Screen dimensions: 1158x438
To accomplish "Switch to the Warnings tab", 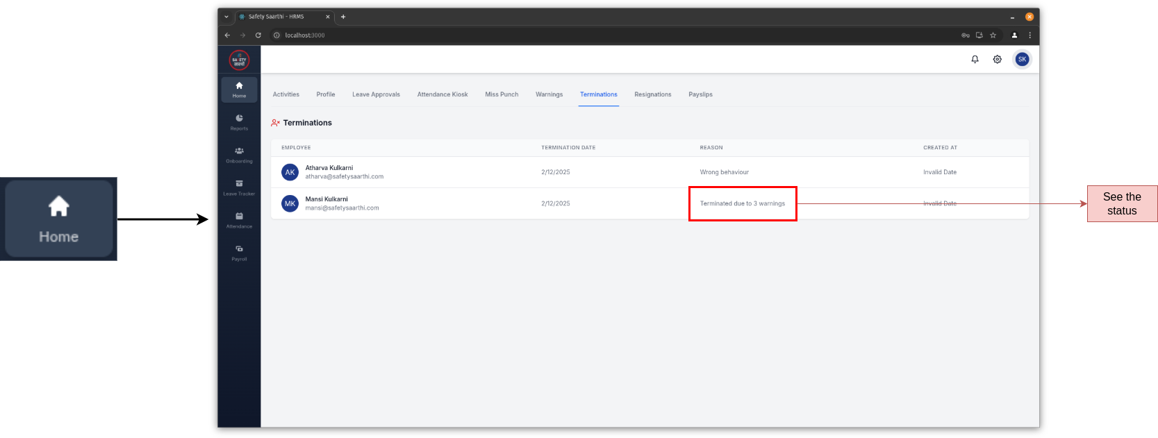I will tap(549, 94).
